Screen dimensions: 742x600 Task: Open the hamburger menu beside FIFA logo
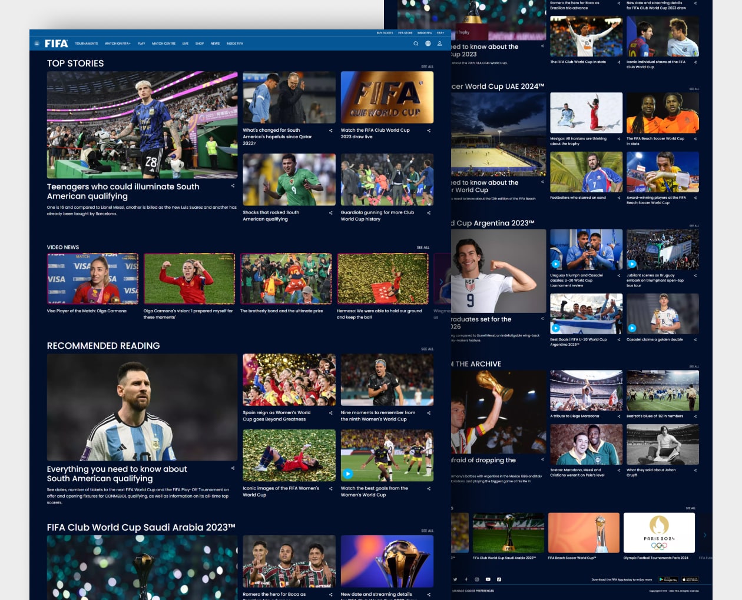tap(37, 44)
